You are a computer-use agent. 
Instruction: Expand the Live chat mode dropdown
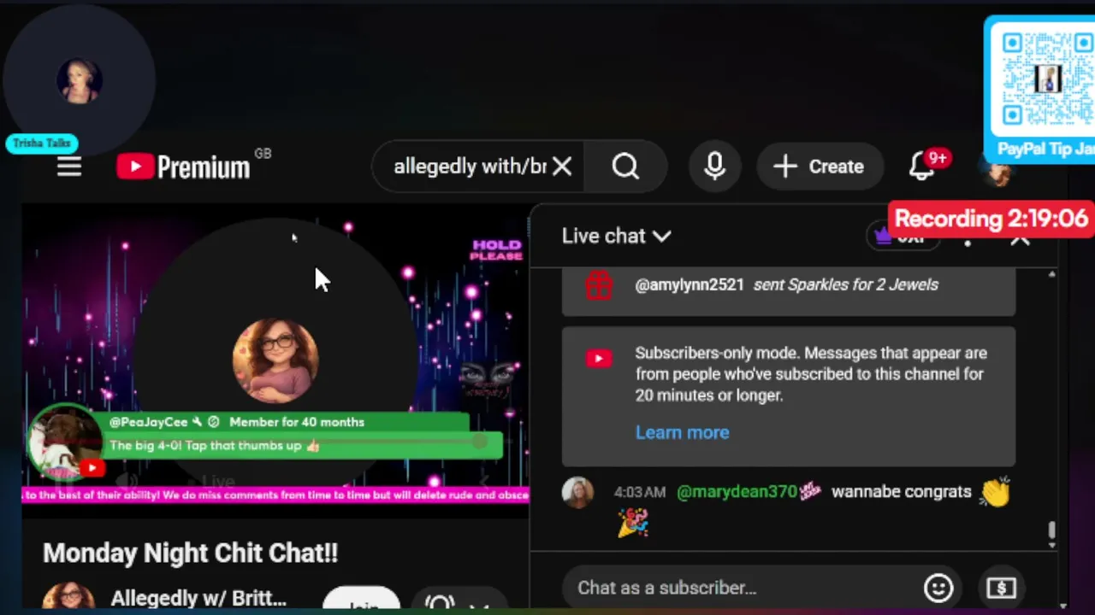pos(616,237)
